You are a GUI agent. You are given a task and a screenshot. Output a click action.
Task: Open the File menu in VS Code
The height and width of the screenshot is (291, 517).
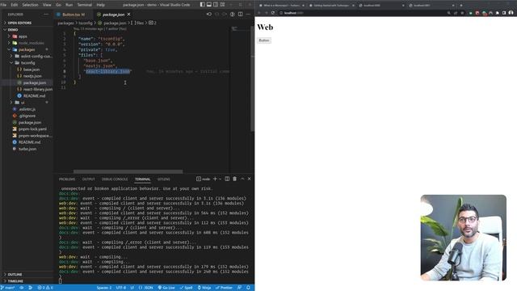[3, 5]
